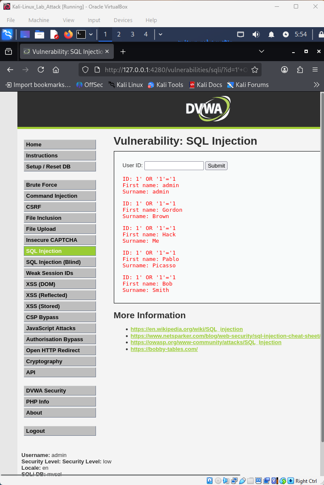Click the VirtualBox keyboard capture arrow icon

coord(290,481)
